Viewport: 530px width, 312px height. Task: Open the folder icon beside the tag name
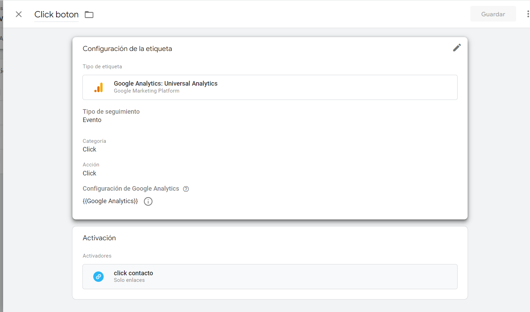click(x=89, y=15)
